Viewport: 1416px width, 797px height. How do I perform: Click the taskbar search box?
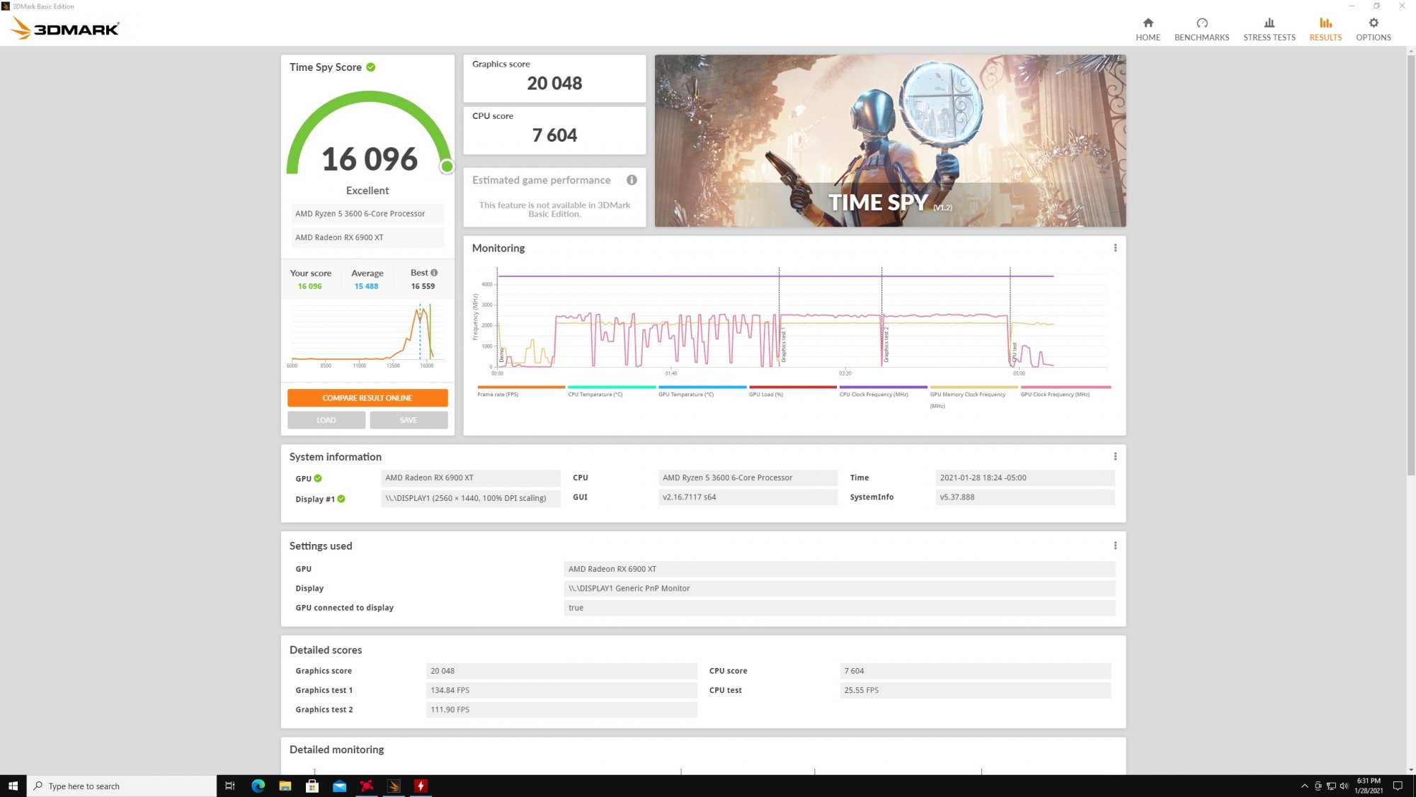(x=122, y=786)
